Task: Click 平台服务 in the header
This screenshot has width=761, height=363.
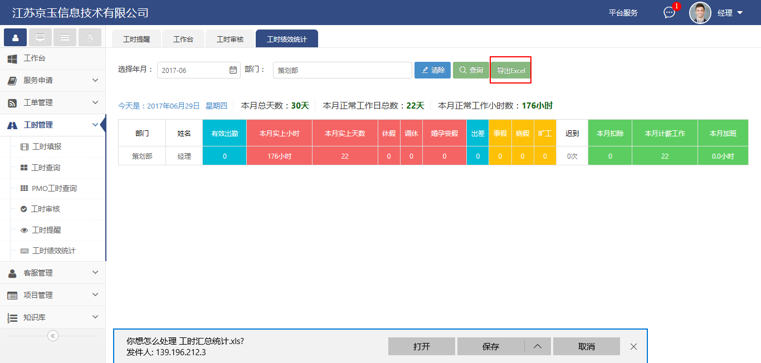Action: pyautogui.click(x=623, y=13)
